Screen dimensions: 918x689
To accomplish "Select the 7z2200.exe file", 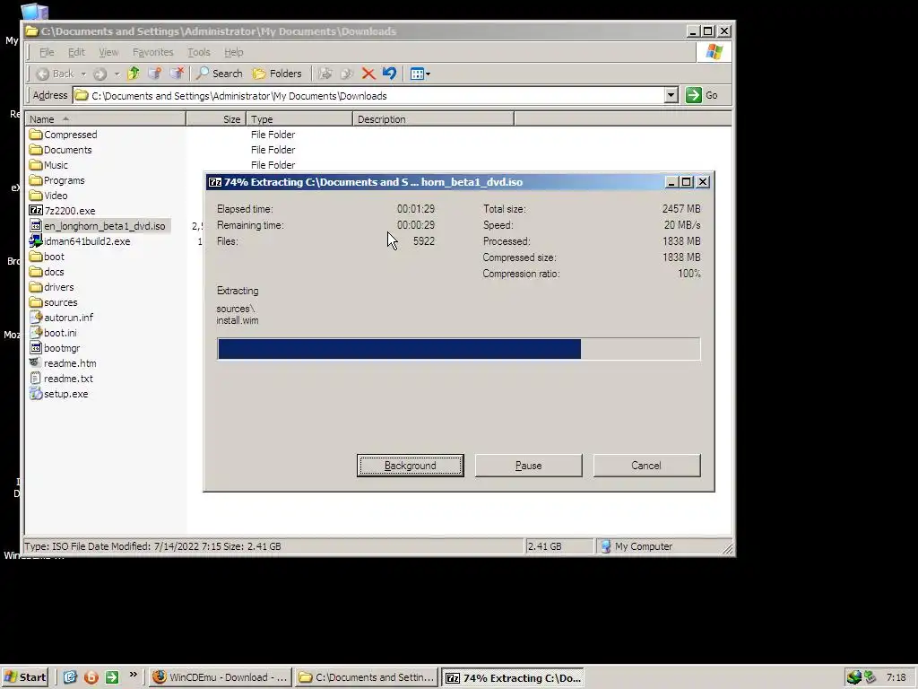I will [63, 211].
